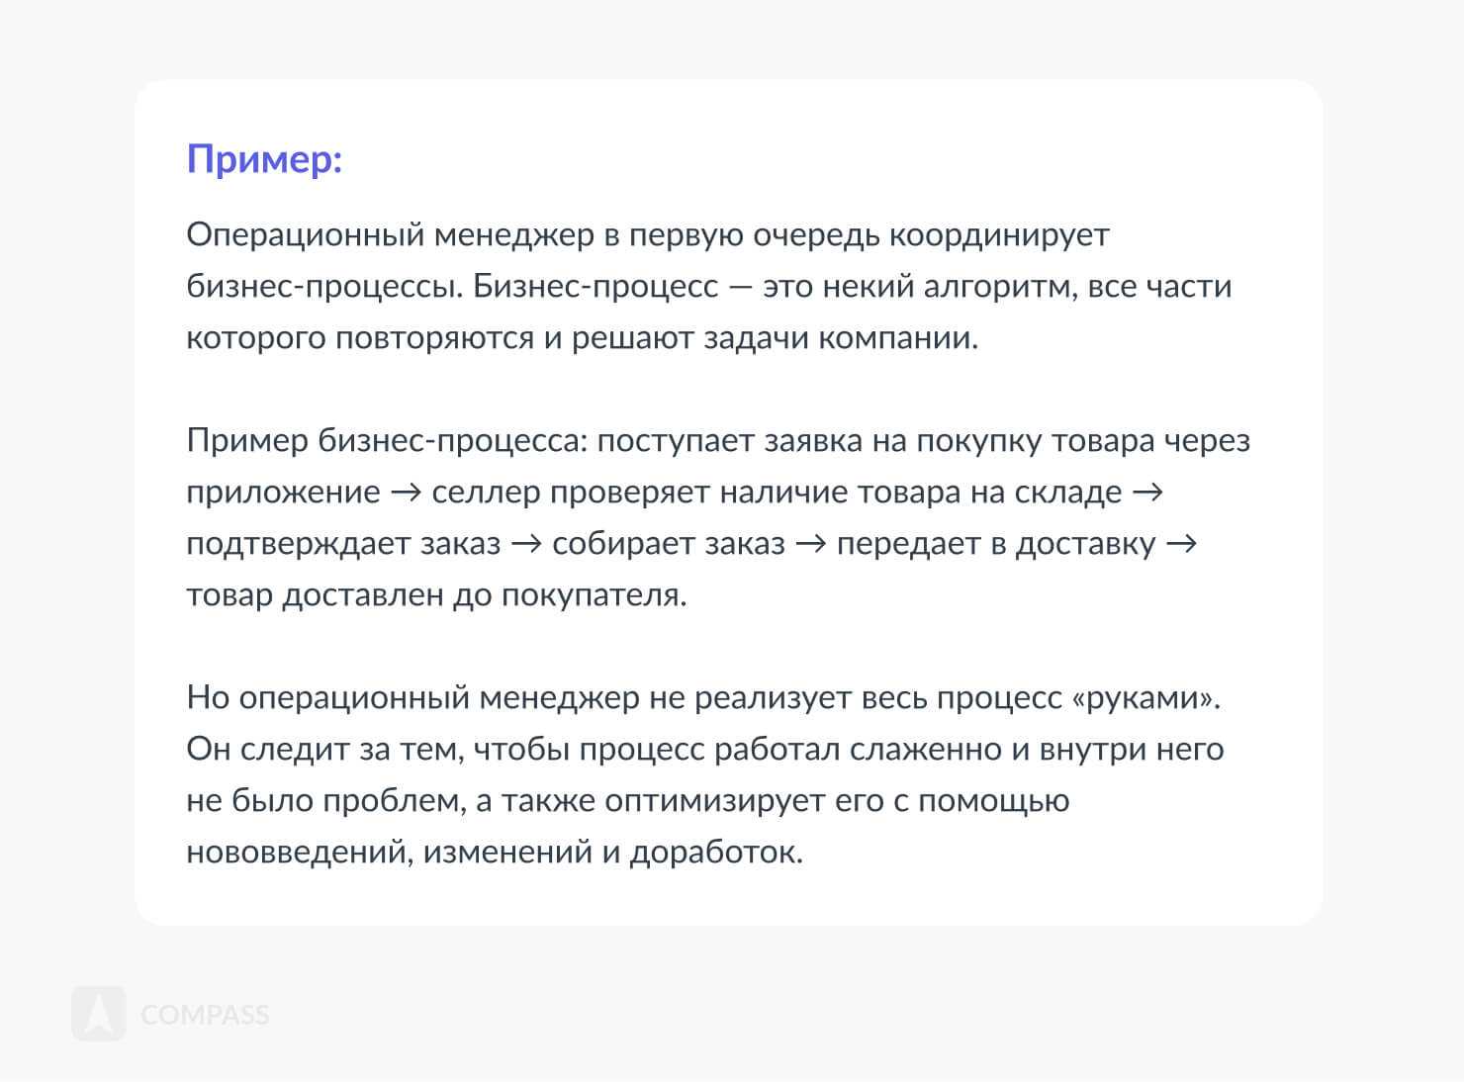Click the quoted word "«руками»"
The width and height of the screenshot is (1464, 1082).
1144,698
